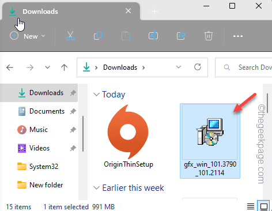Click the 15 items status text
272x211 pixels.
click(18, 207)
